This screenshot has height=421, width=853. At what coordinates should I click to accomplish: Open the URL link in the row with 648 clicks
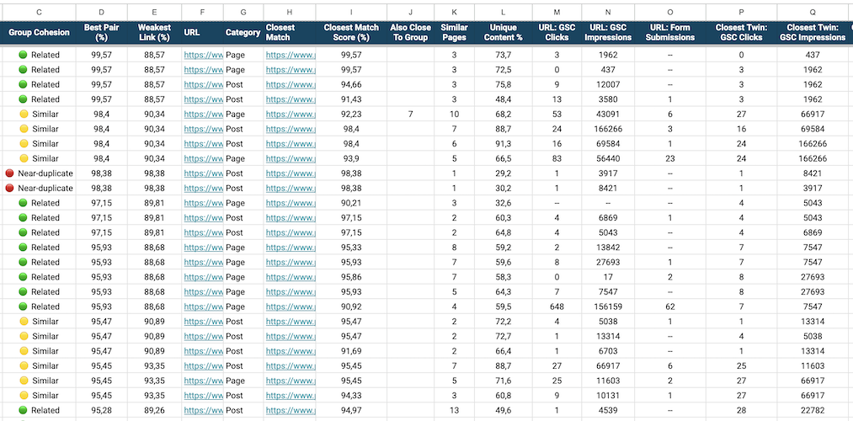click(204, 306)
